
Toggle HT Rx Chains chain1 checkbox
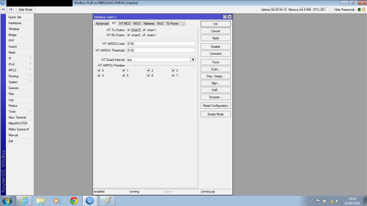(144, 35)
